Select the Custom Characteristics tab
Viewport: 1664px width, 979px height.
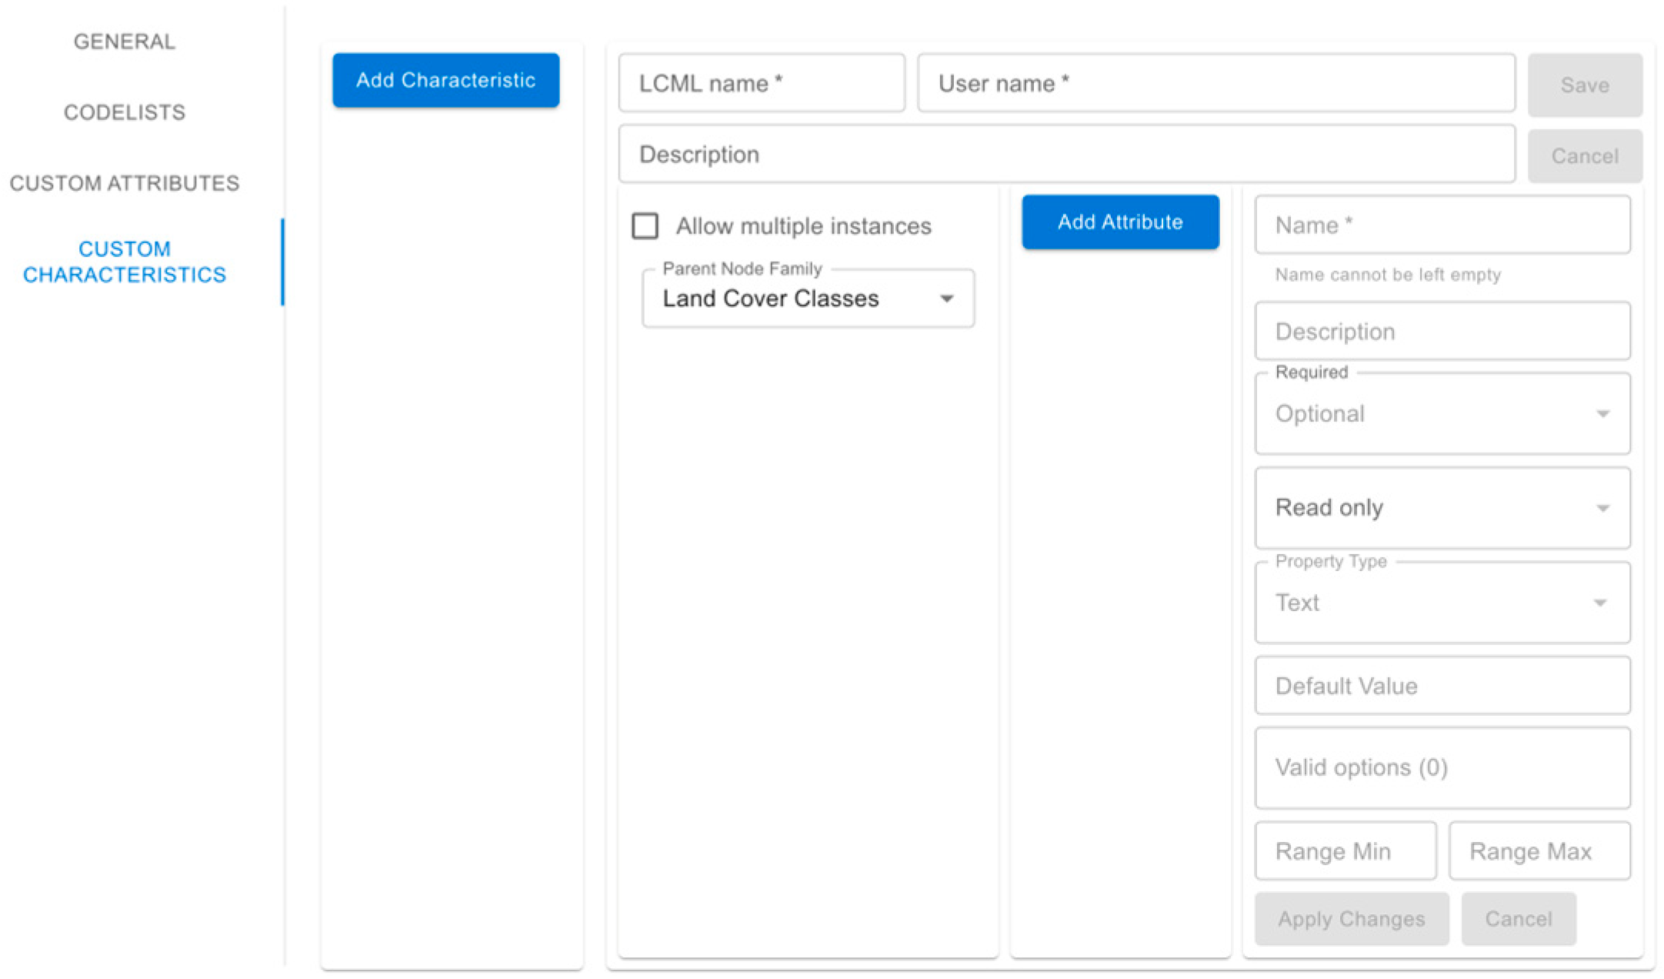[125, 262]
